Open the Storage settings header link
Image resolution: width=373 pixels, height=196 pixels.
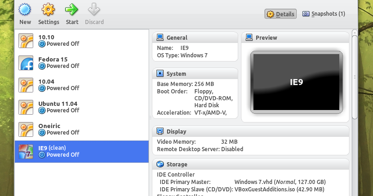177,164
